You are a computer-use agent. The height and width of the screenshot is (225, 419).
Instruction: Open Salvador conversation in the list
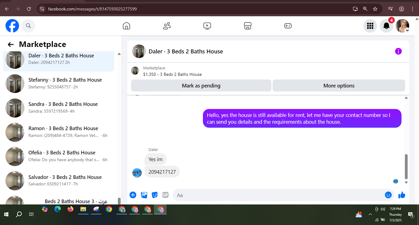tap(58, 180)
